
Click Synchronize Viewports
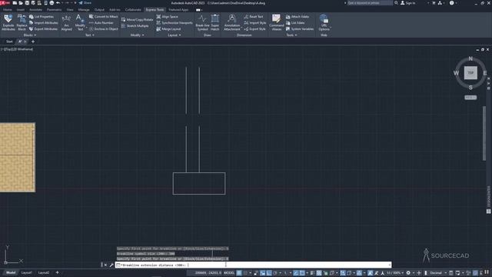pyautogui.click(x=175, y=22)
